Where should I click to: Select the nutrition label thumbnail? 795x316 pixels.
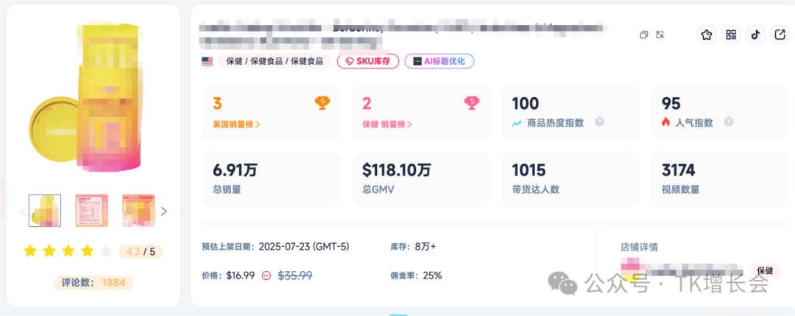pos(92,211)
